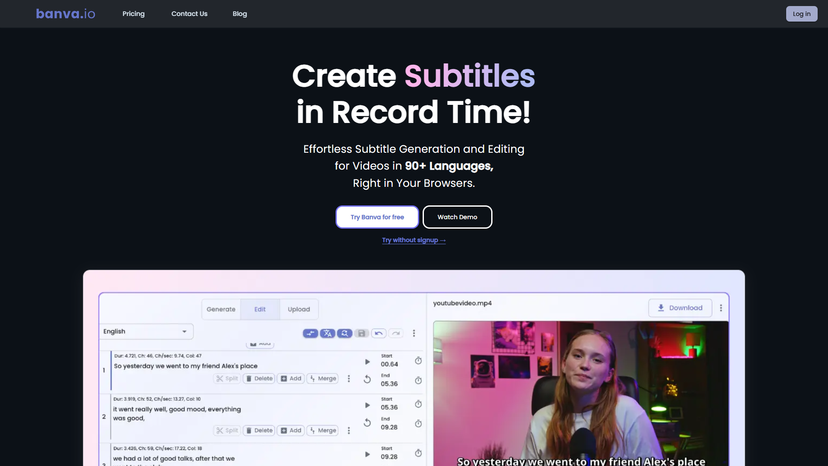The image size is (828, 466).
Task: Click the text 'So yesterday we went to my friend Alex's place'
Action: pos(185,366)
